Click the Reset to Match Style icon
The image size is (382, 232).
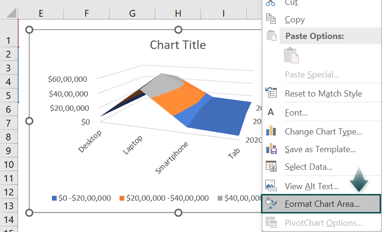(271, 92)
